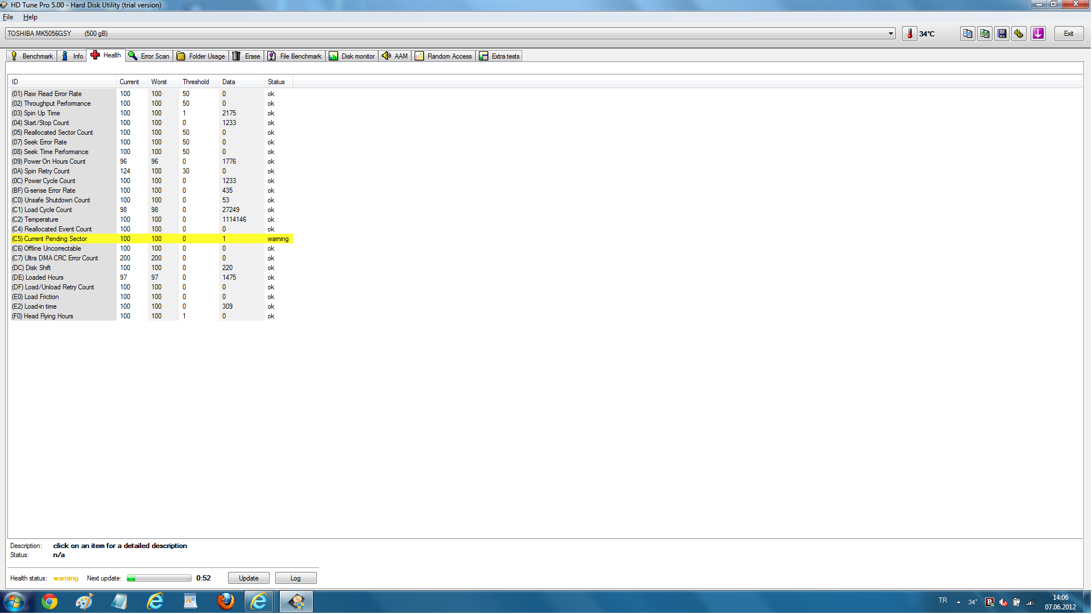This screenshot has height=614, width=1092.
Task: Click the Benchmark tab
Action: click(32, 56)
